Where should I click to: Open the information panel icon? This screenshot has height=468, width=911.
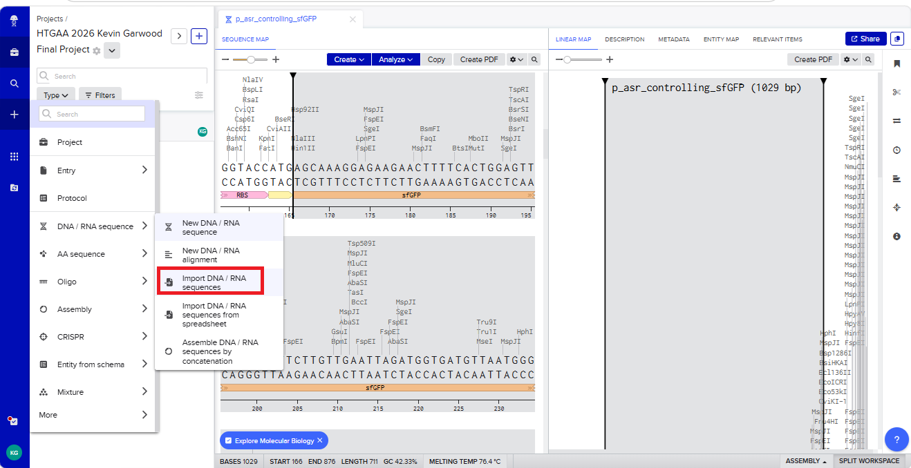pos(897,236)
